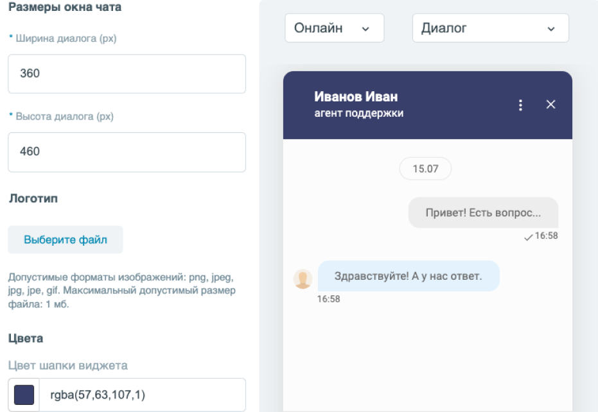Click the agent avatar next to reply
The width and height of the screenshot is (598, 412).
click(x=303, y=279)
